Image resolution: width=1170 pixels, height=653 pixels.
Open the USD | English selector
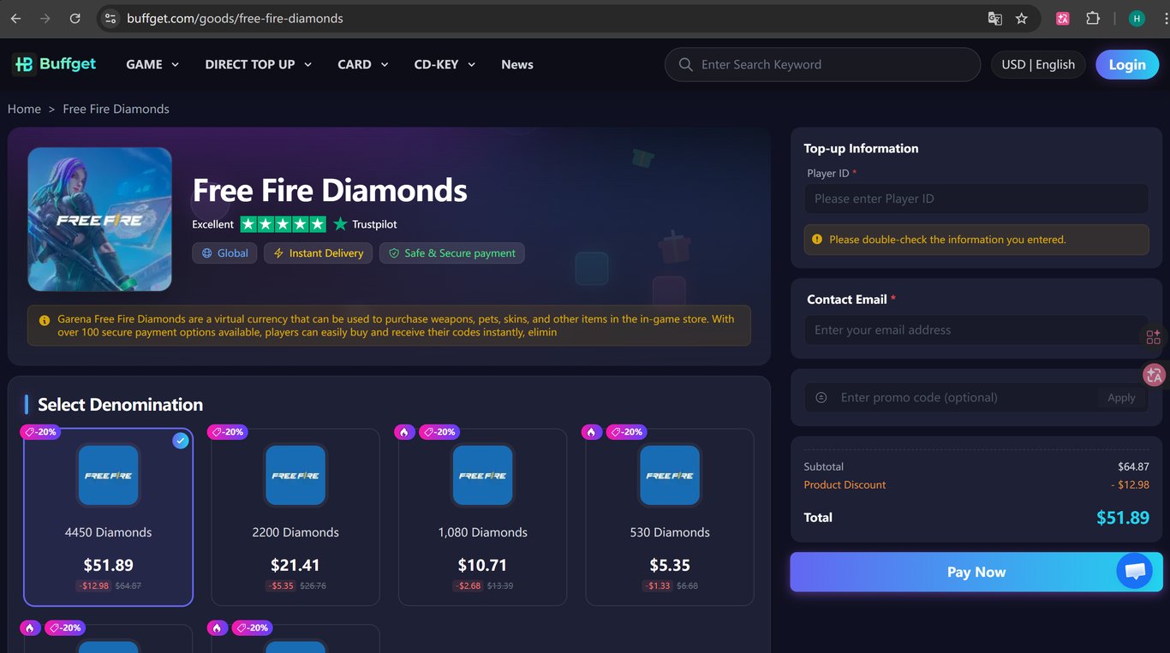pos(1038,64)
